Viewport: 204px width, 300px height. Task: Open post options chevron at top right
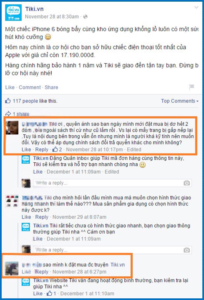196,8
